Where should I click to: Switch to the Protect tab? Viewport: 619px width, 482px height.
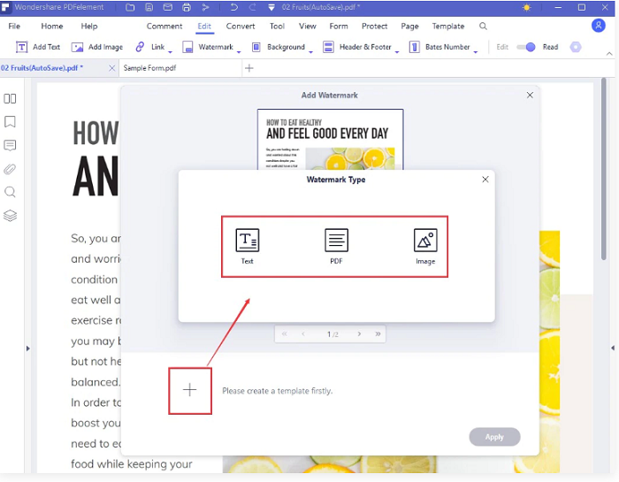[375, 26]
